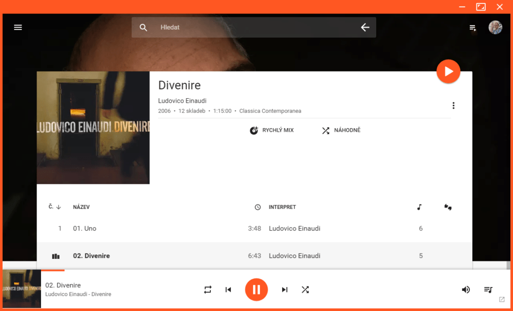Skip to the next track
This screenshot has height=311, width=513.
[285, 290]
